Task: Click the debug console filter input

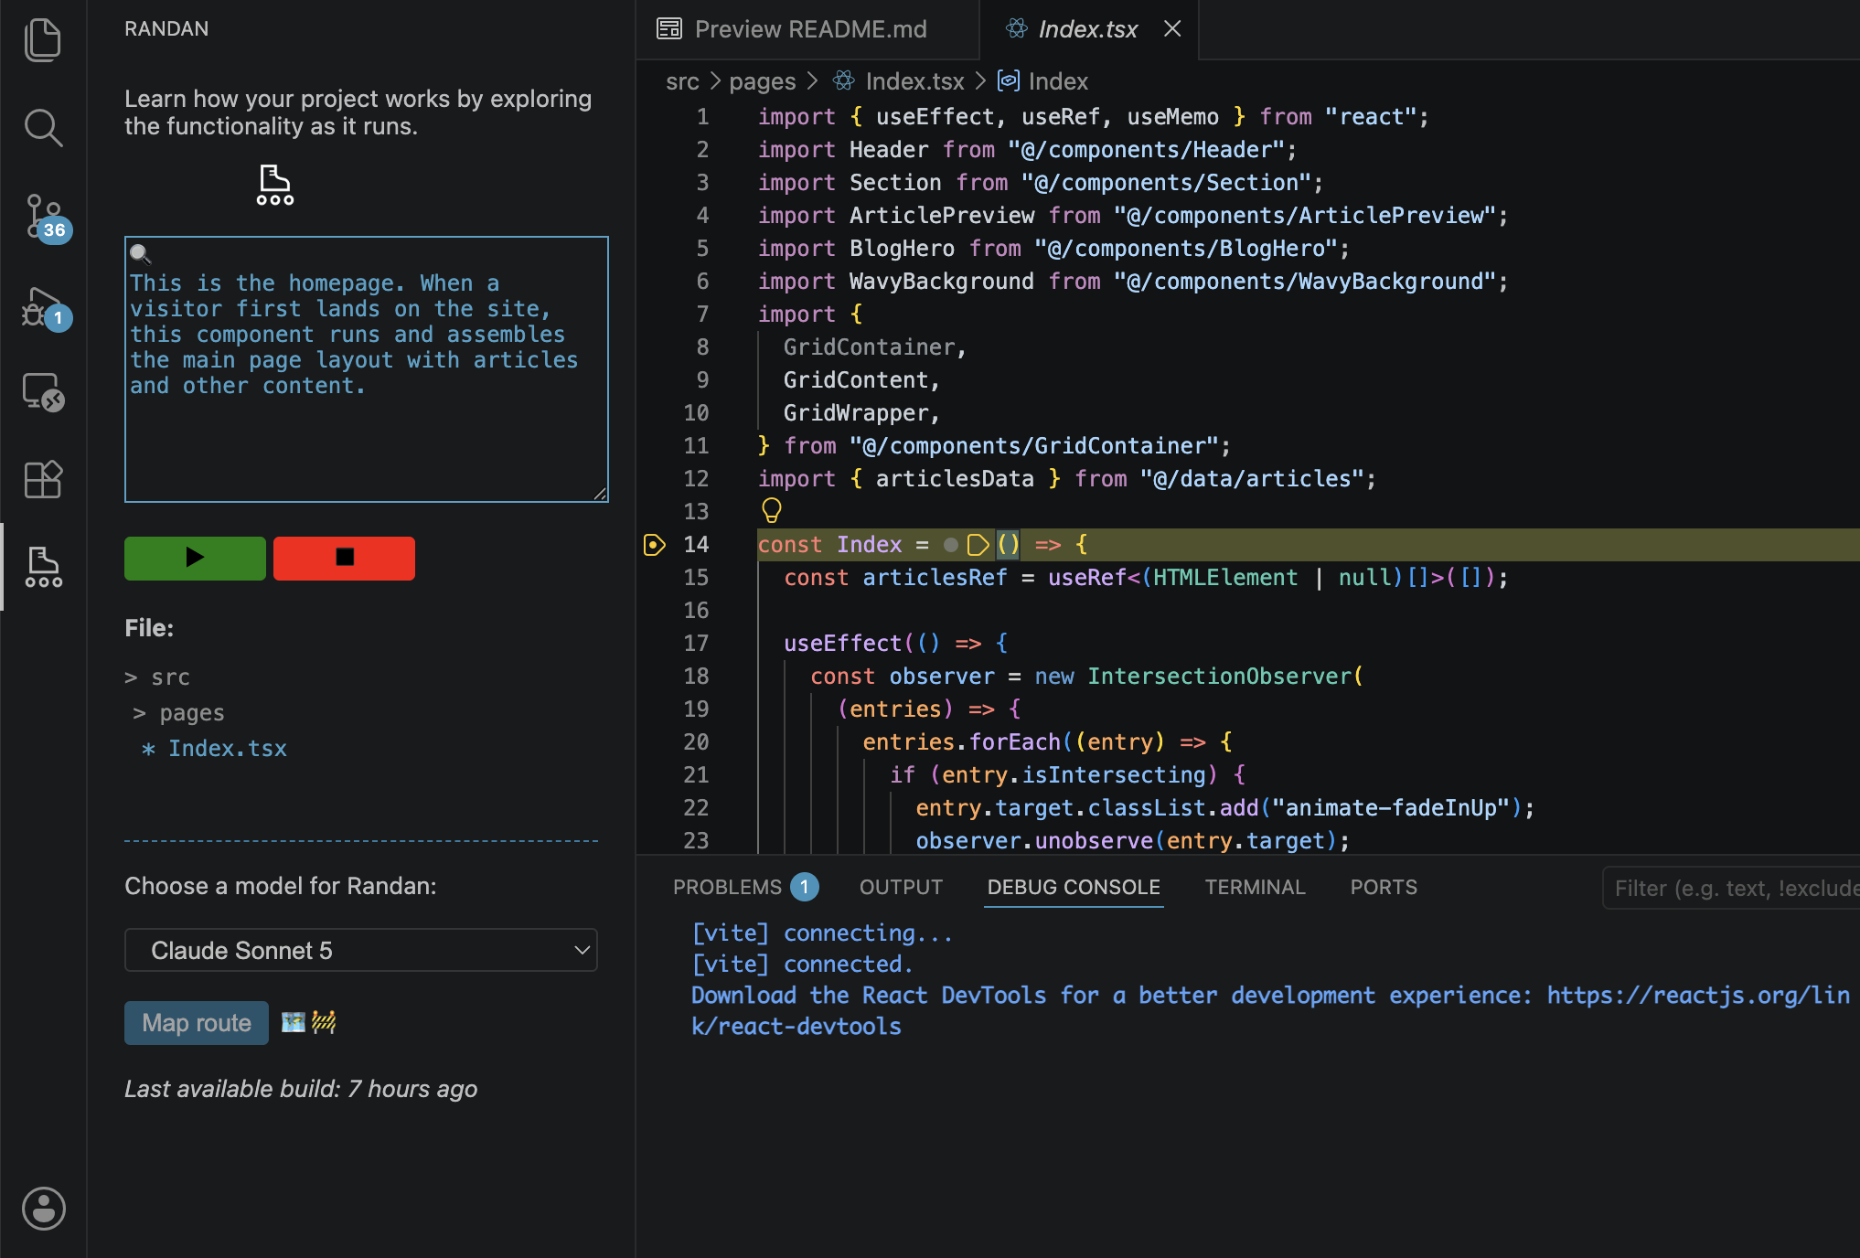Action: coord(1731,888)
